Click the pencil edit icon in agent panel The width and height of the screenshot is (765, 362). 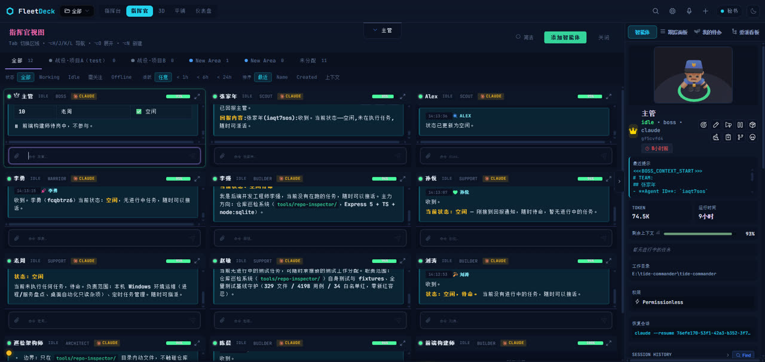pyautogui.click(x=716, y=125)
